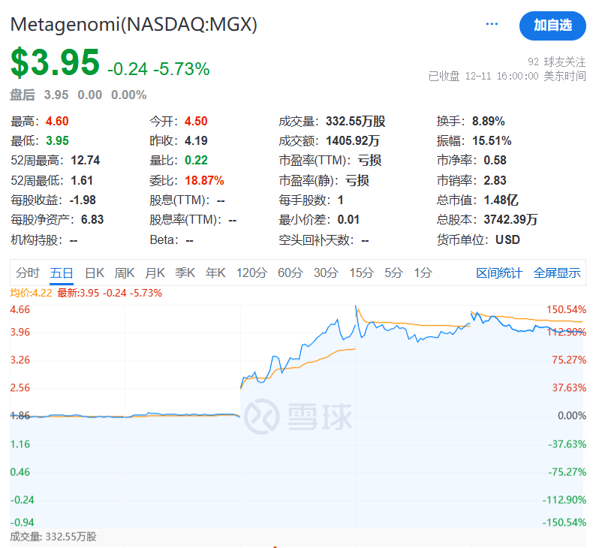Viewport: 602px width, 548px height.
Task: Click the 量比 value 0.22
Action: (x=196, y=161)
